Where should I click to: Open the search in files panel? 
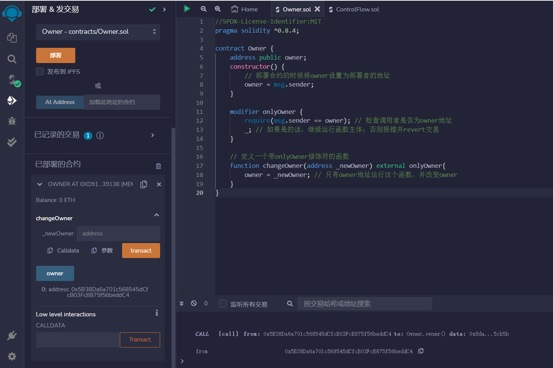point(12,59)
